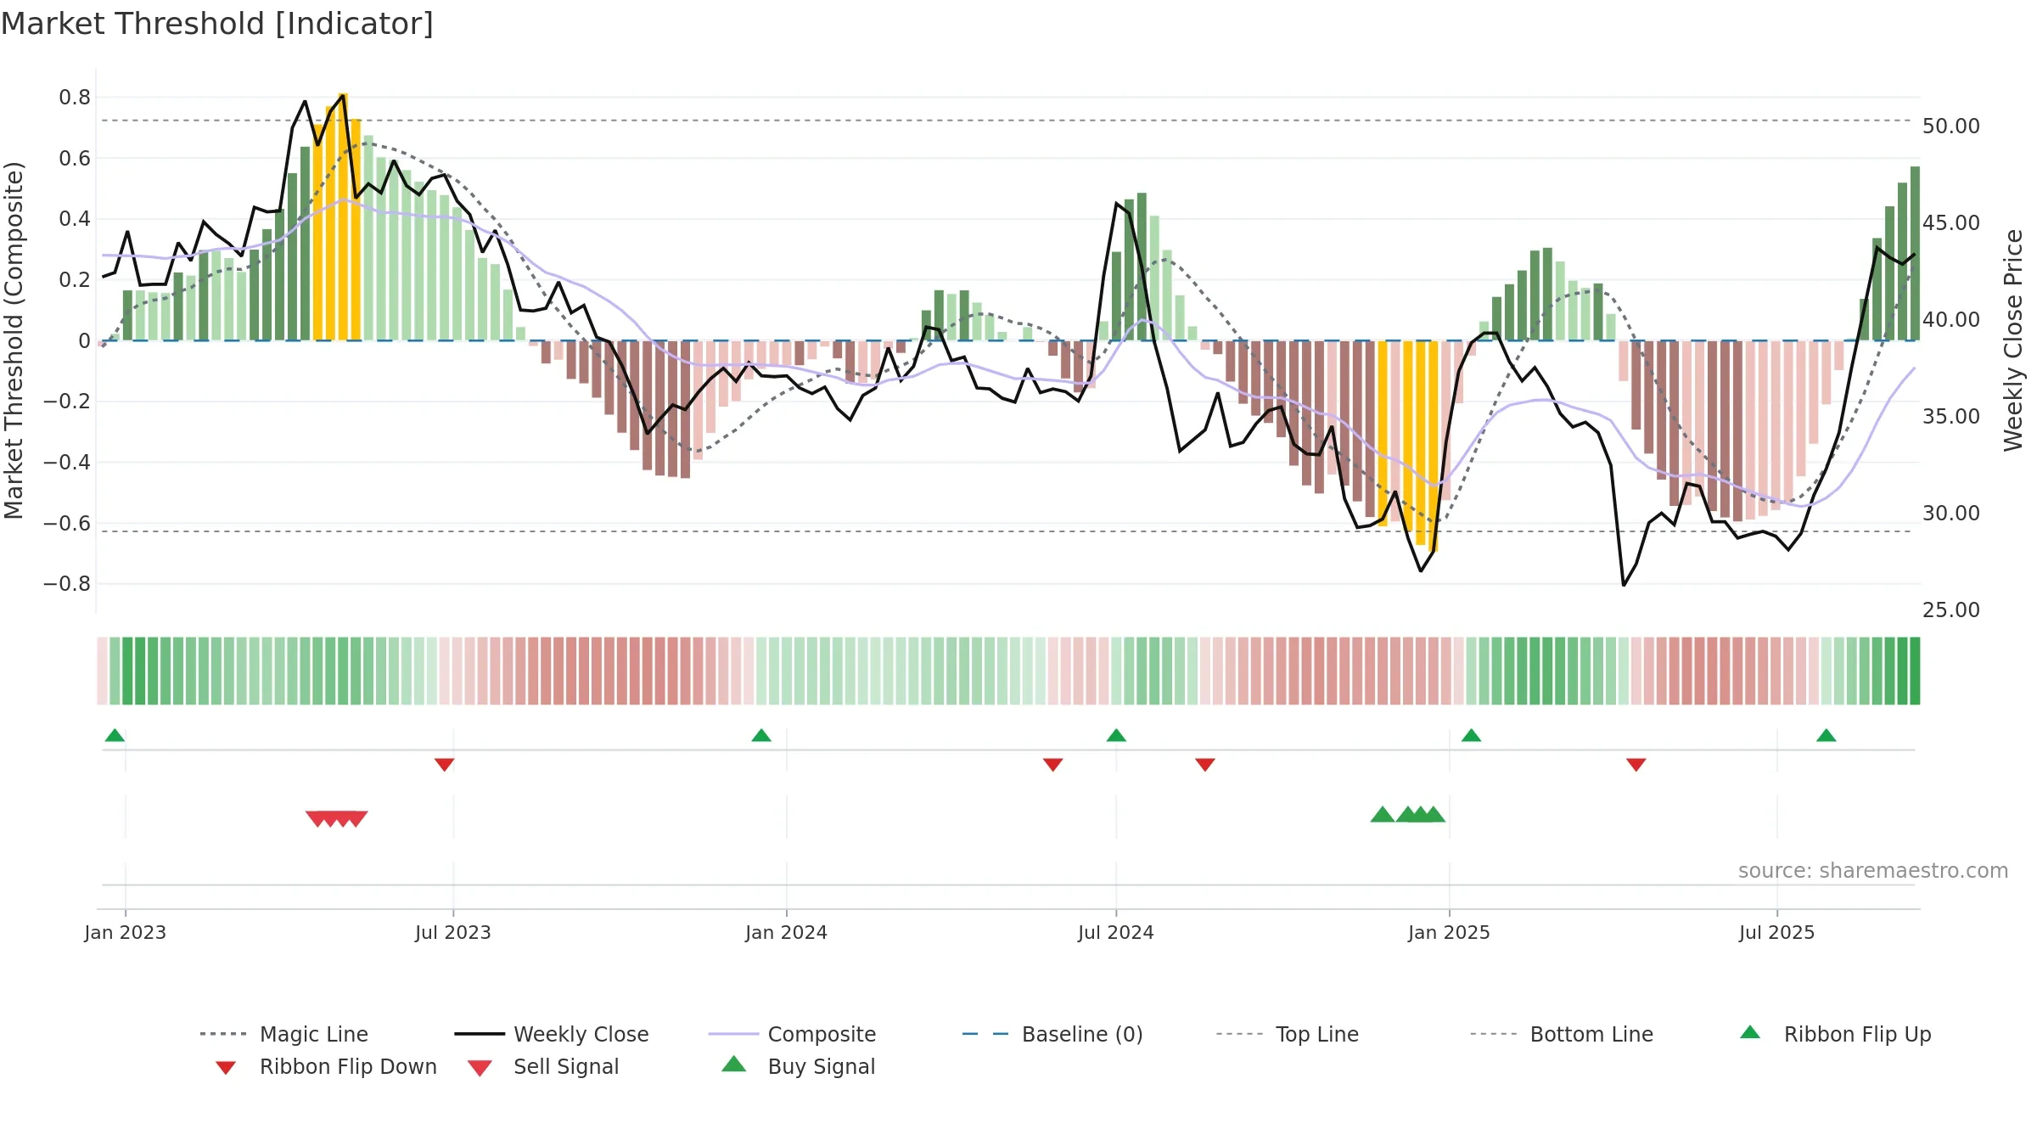This screenshot has height=1146, width=2037.
Task: Click the Market Threshold (Composite) axis title
Action: pos(14,340)
